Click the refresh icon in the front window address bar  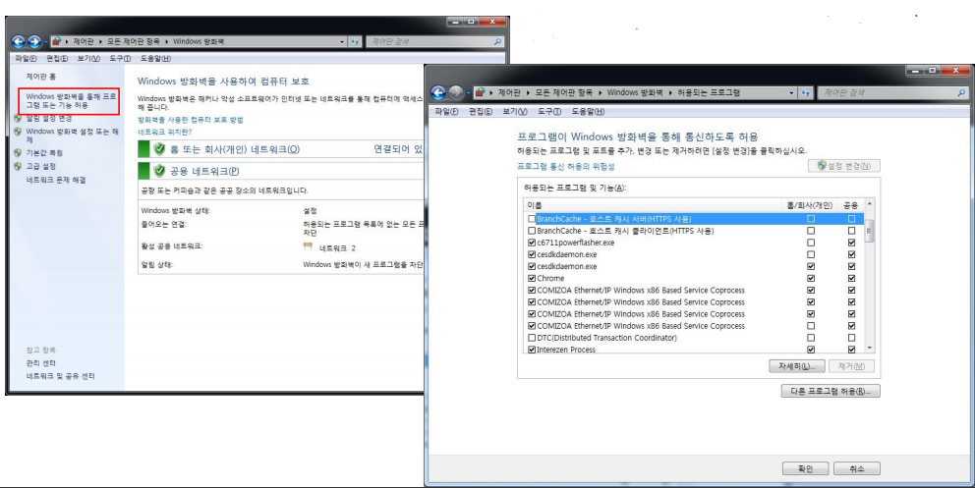[805, 92]
